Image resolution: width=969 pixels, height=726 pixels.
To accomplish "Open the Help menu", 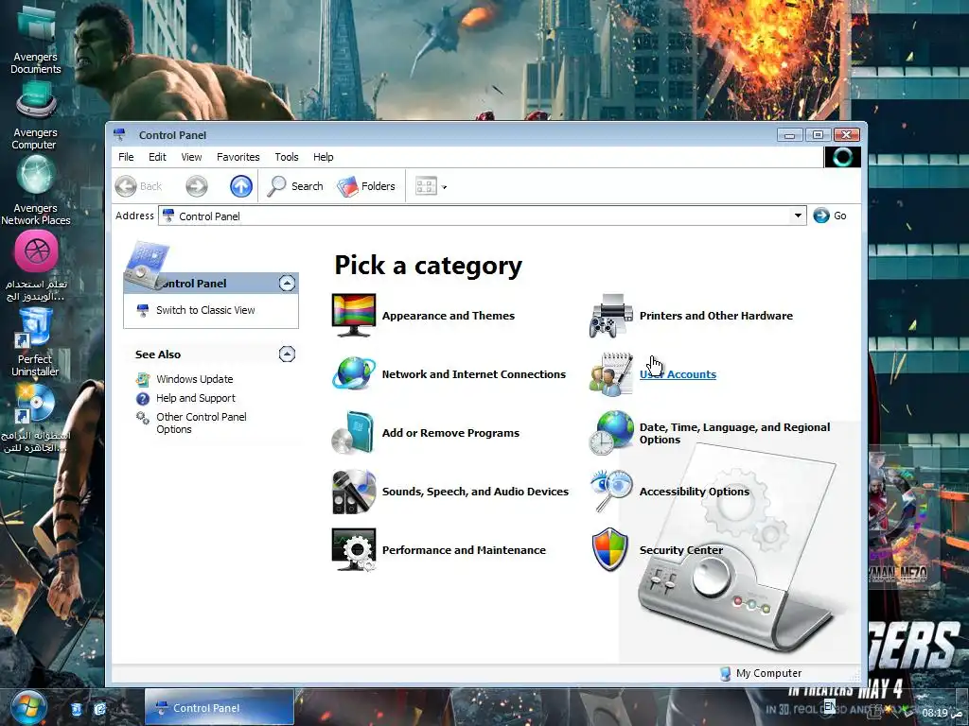I will (x=323, y=157).
